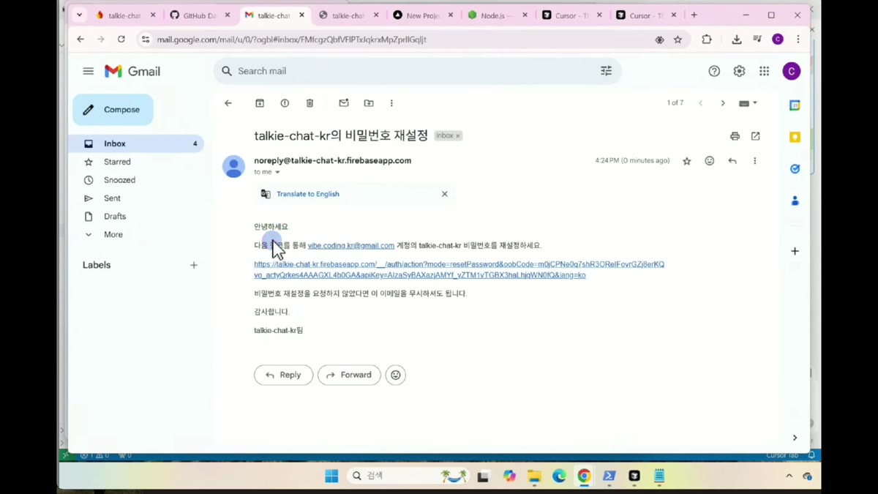Open the email in a new window
Image resolution: width=878 pixels, height=494 pixels.
[x=756, y=136]
